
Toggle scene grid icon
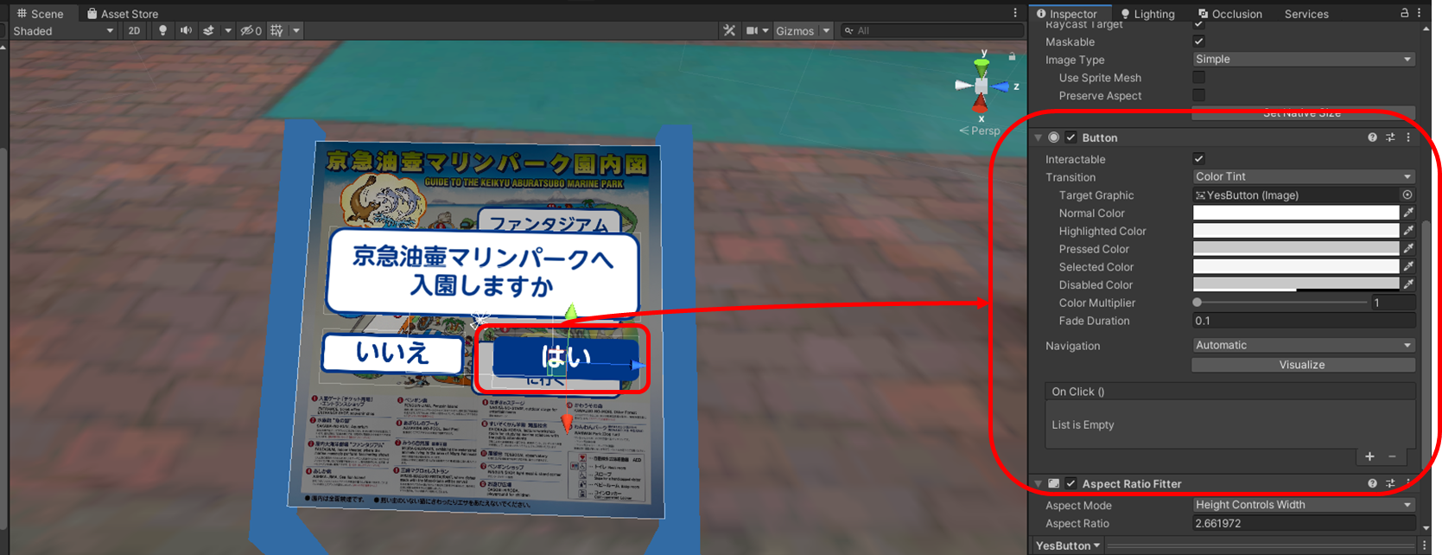pyautogui.click(x=276, y=30)
